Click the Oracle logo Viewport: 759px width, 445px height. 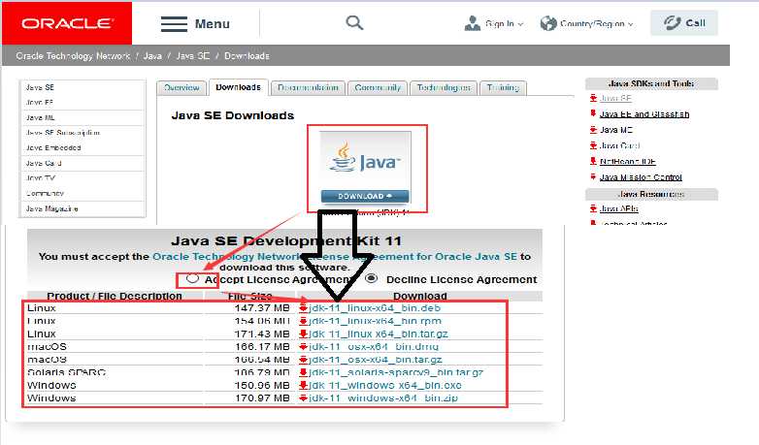pos(67,23)
